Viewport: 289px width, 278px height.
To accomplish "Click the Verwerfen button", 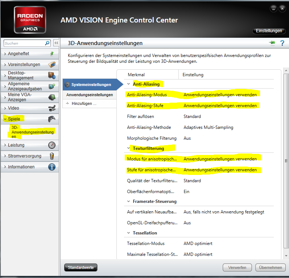I will coord(237,267).
